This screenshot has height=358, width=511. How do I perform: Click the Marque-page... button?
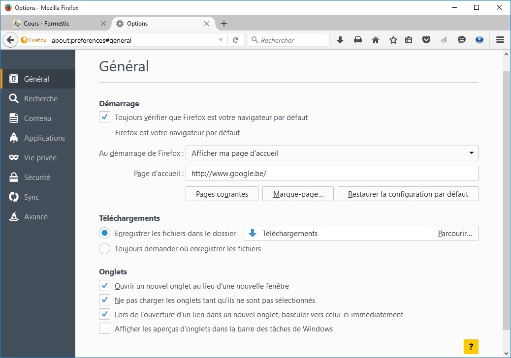298,194
